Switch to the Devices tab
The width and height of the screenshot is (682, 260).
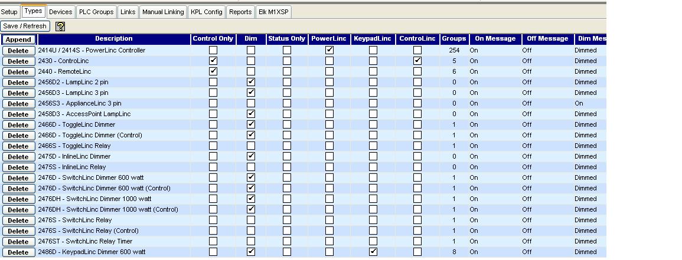(60, 12)
